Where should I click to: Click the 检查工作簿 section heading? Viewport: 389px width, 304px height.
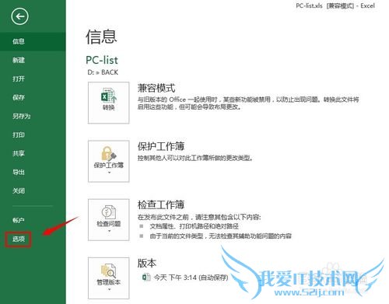coord(161,204)
